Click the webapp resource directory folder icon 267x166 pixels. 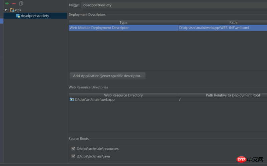pyautogui.click(x=72, y=99)
